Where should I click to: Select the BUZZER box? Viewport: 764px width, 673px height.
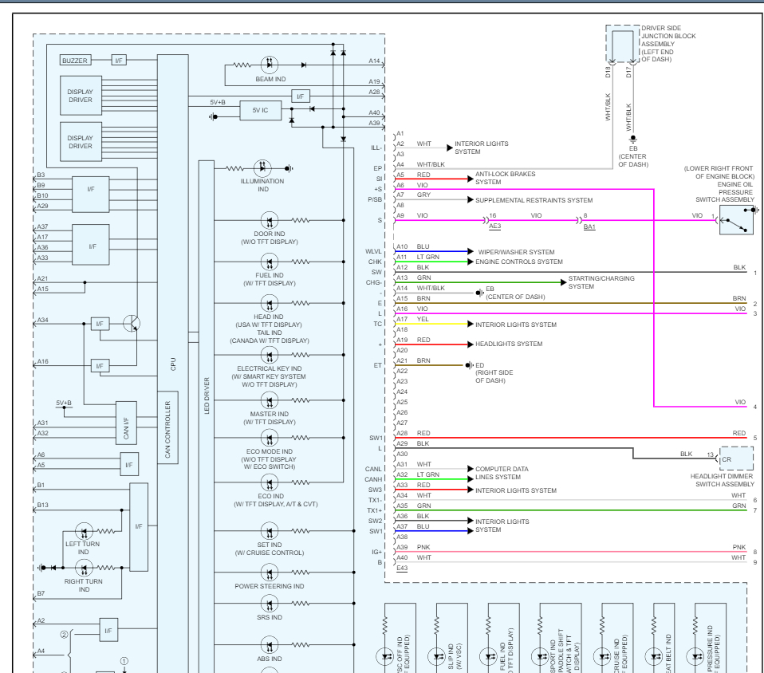(76, 61)
